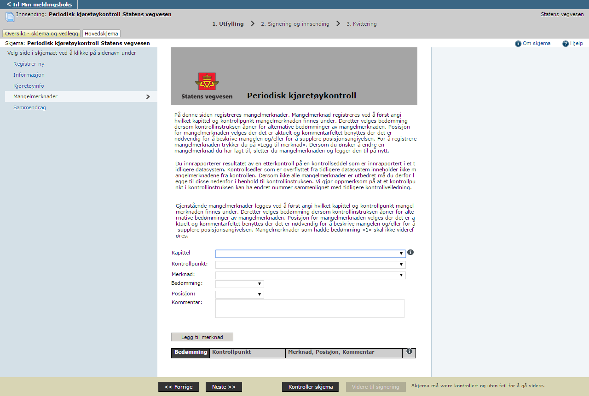Screen dimensions: 589x396
Task: Go to Kjøretøyinfo page in sidebar
Action: pyautogui.click(x=29, y=86)
